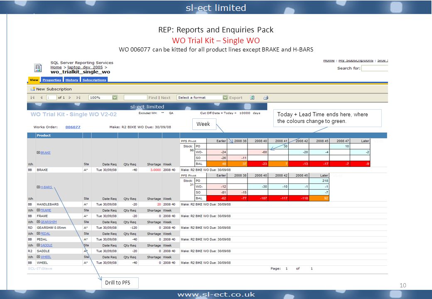The width and height of the screenshot is (432, 299).
Task: Click Next in the find toolbar
Action: [x=166, y=98]
